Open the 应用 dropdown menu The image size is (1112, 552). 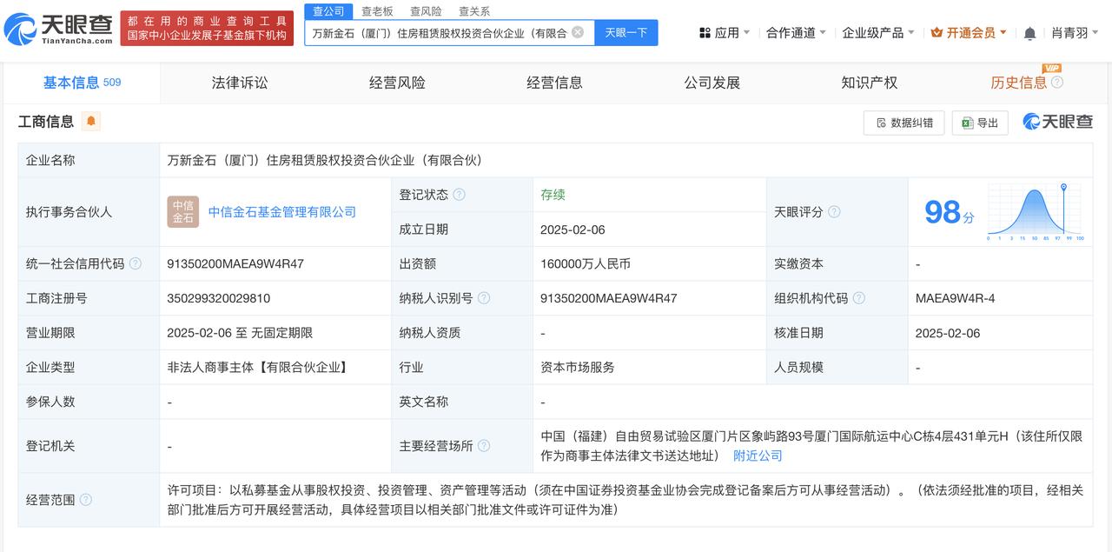[725, 33]
